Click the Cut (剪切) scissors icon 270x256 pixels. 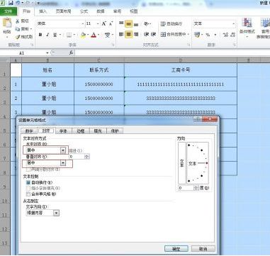point(18,21)
